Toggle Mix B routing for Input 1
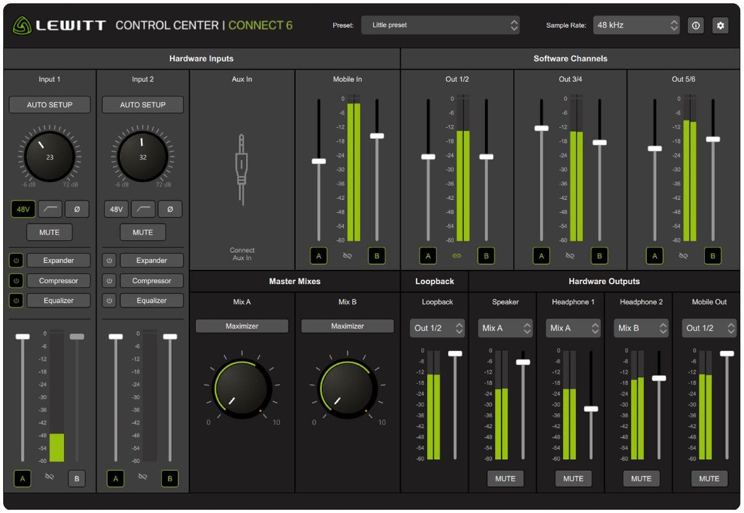Screen dimensions: 744x513 click(x=77, y=478)
